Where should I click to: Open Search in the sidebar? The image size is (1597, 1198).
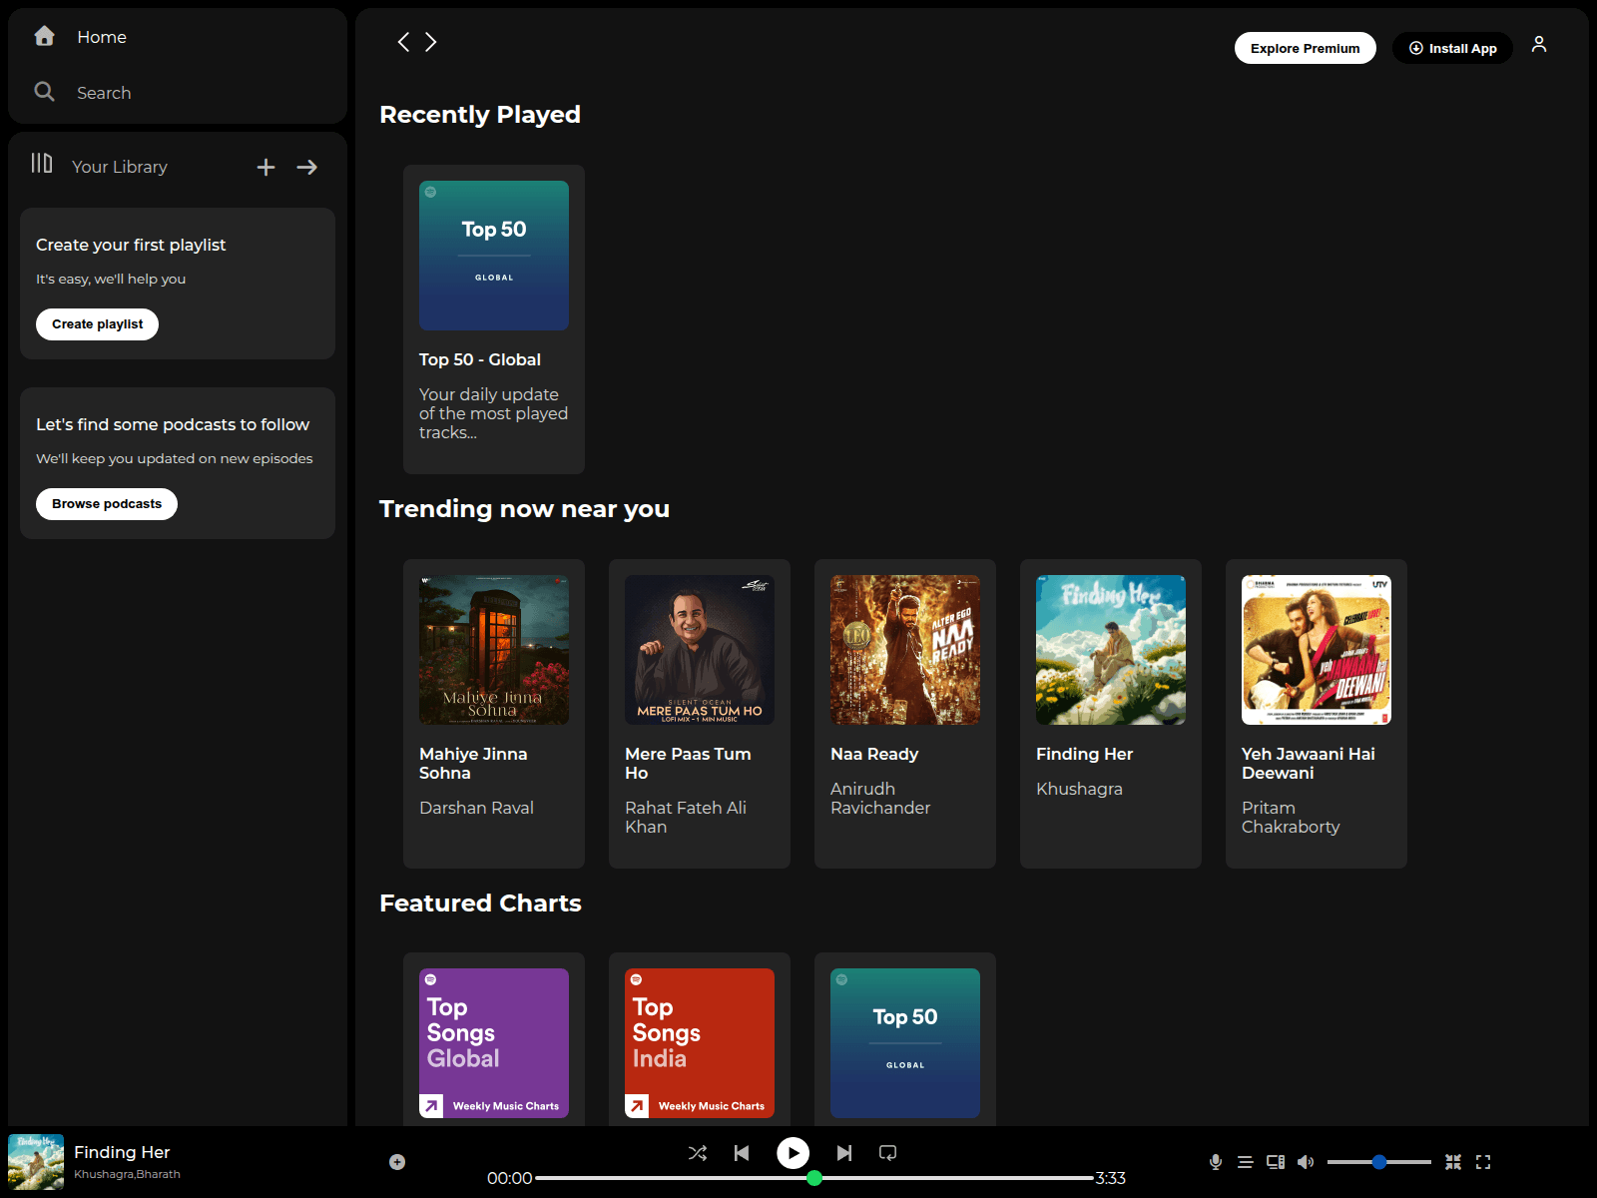point(104,93)
